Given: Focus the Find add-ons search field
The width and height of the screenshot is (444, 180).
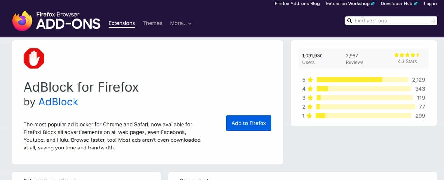Looking at the screenshot, I should [390, 21].
